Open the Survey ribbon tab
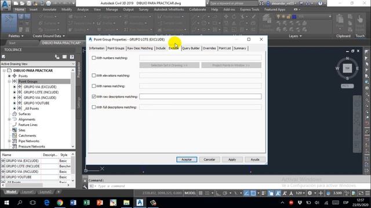Image resolution: width=371 pixels, height=208 pixels. point(143,9)
